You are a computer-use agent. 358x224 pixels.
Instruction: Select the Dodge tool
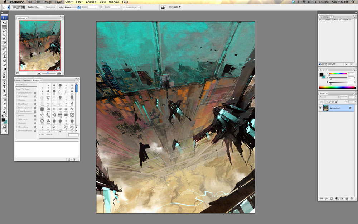tap(4, 77)
